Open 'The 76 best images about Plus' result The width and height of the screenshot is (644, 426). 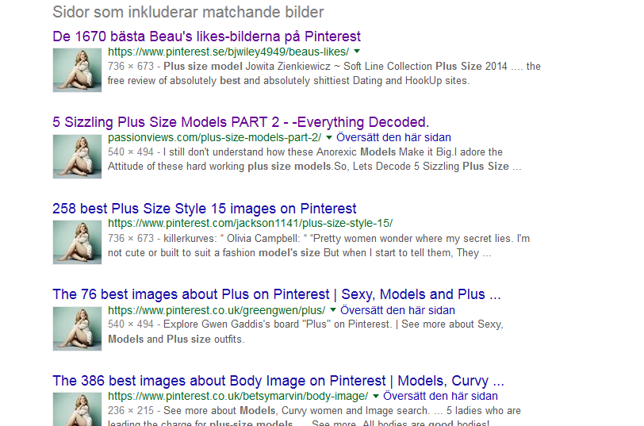coord(277,294)
